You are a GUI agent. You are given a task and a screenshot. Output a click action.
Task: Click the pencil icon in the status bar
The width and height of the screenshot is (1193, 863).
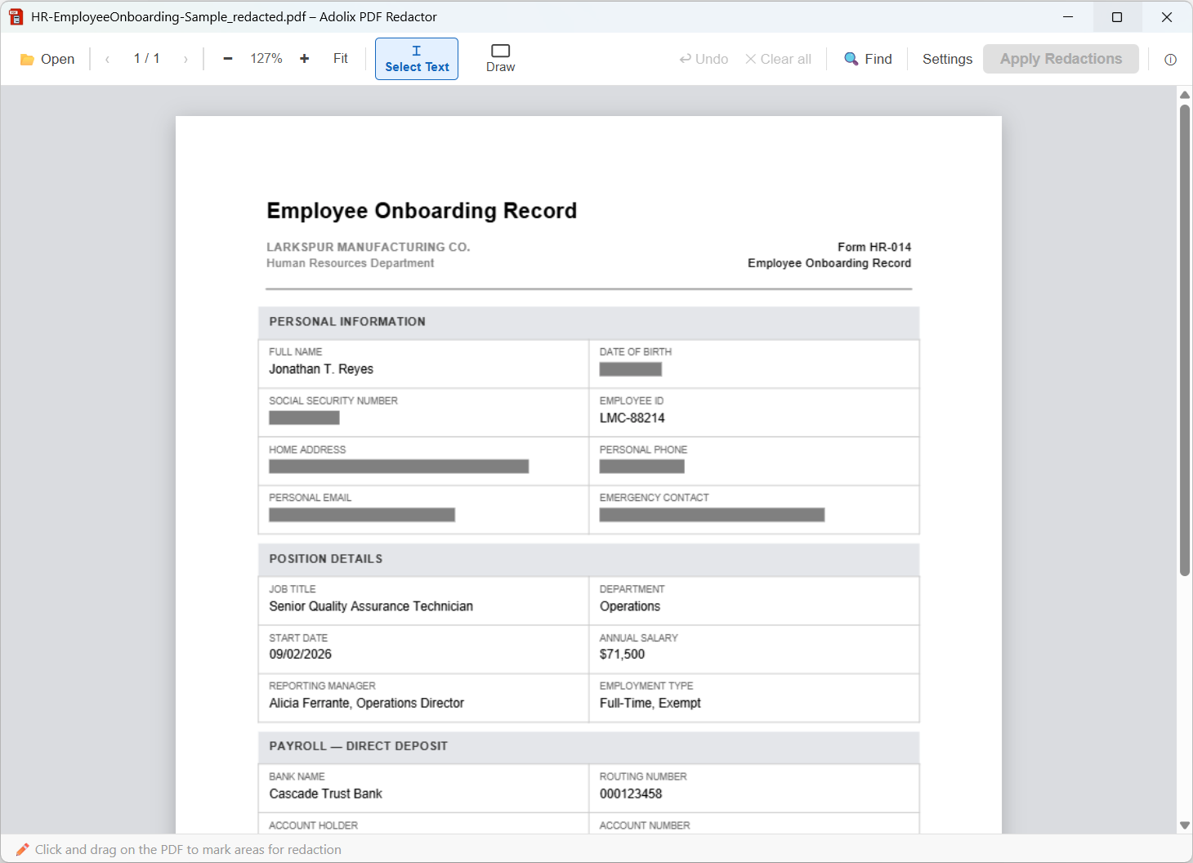(23, 850)
